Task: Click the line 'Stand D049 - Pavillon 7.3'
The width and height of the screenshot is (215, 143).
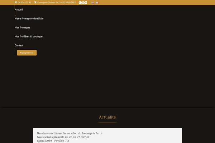Action: pos(53,140)
